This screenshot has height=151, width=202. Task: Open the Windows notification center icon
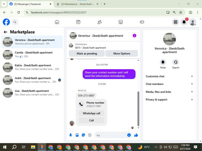tap(196, 147)
